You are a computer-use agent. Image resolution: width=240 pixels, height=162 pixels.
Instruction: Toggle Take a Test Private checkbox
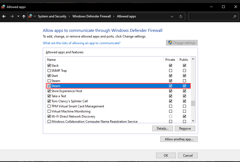click(x=170, y=96)
